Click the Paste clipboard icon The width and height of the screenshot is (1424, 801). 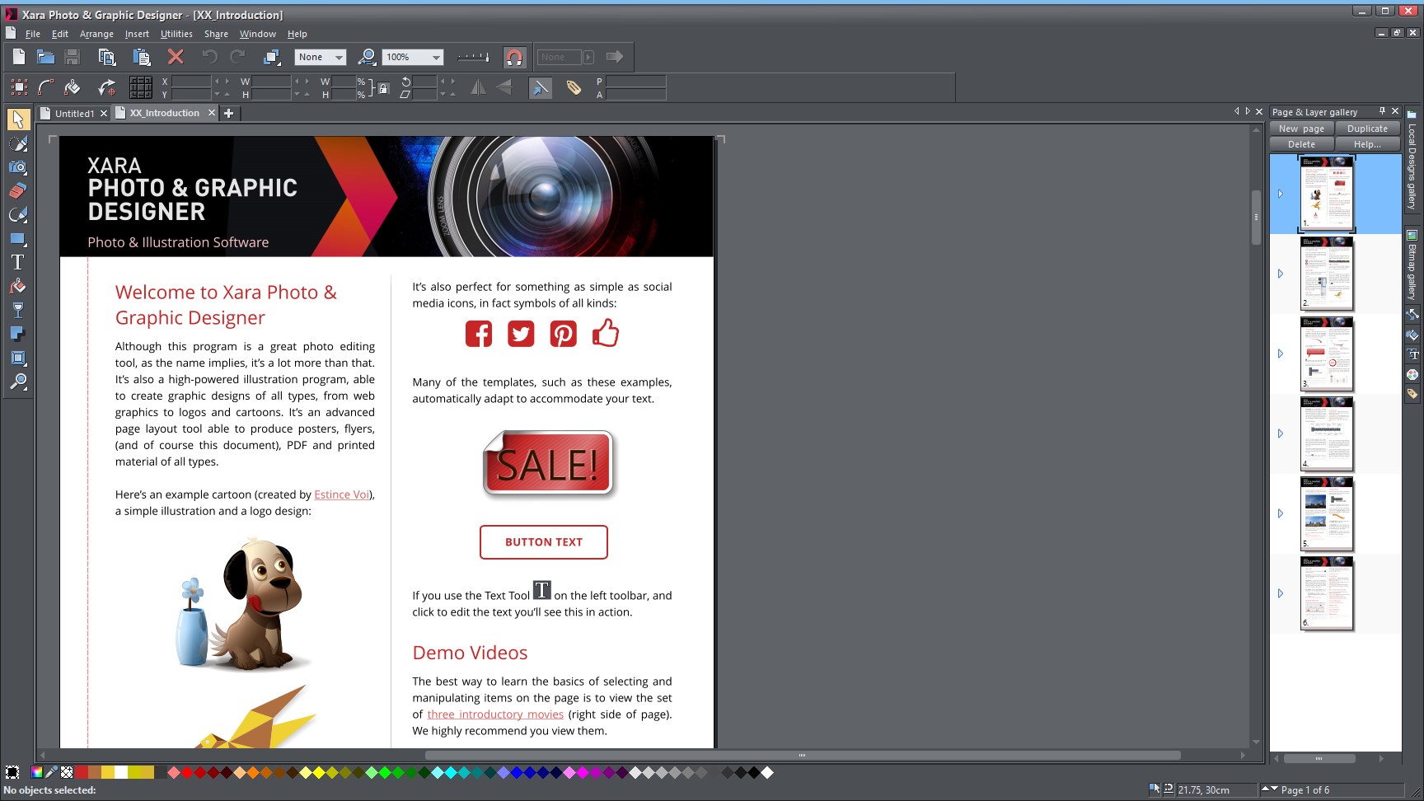(x=141, y=57)
